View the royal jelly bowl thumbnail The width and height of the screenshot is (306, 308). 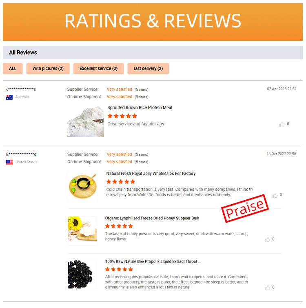click(82, 186)
